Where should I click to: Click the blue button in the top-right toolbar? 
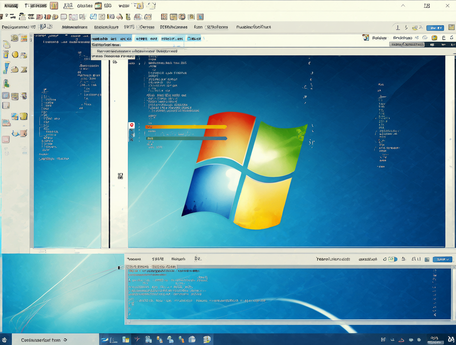(x=435, y=28)
